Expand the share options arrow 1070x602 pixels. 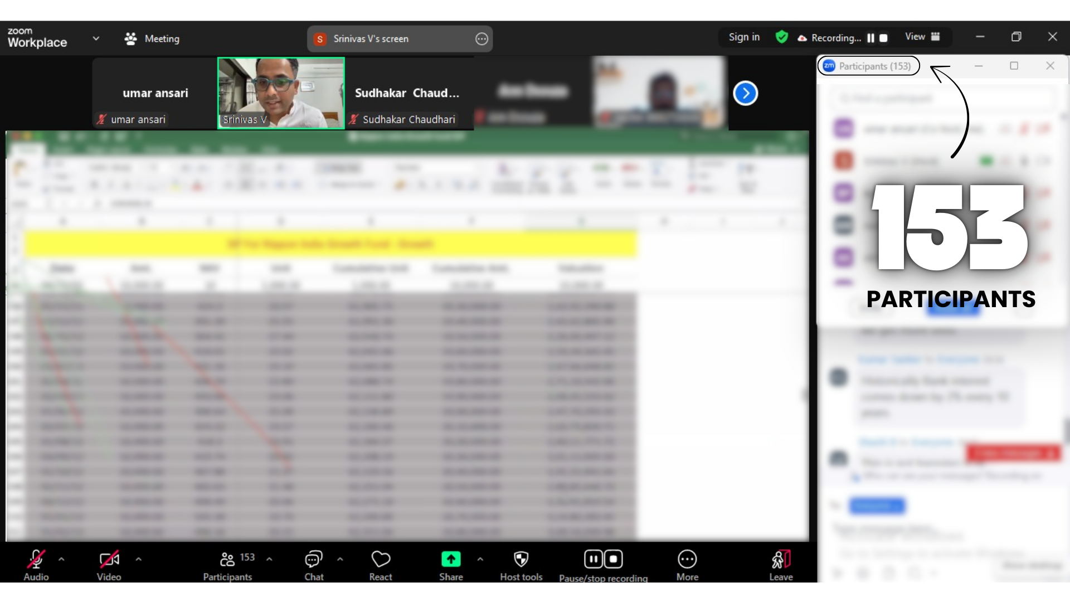tap(480, 559)
